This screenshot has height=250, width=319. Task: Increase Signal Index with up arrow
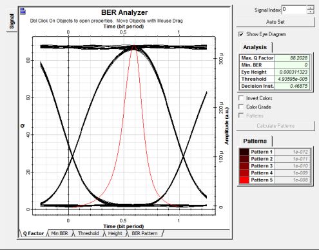311,8
